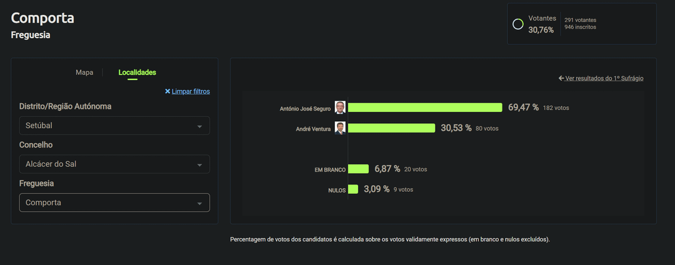This screenshot has width=675, height=265.
Task: Select the Localidades tab
Action: pos(137,72)
